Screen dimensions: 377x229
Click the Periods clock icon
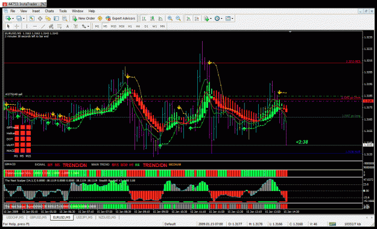(217, 18)
